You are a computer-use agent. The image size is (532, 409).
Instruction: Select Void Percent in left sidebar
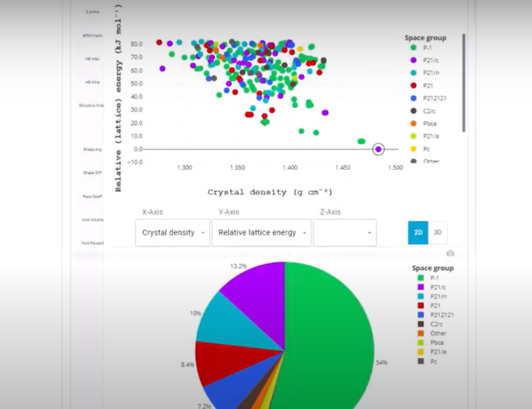(x=92, y=243)
